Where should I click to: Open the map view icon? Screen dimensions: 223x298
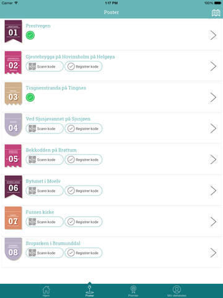tap(216, 13)
